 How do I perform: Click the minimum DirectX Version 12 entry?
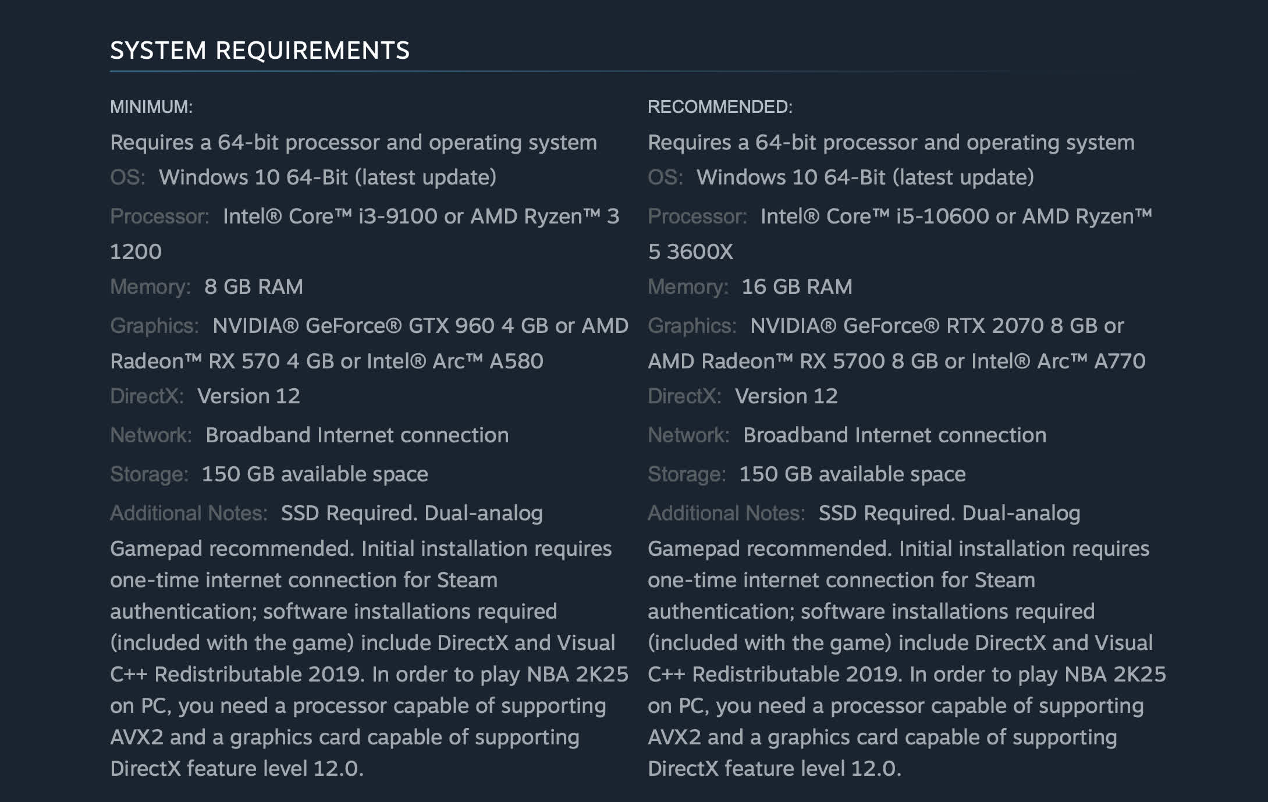(249, 396)
